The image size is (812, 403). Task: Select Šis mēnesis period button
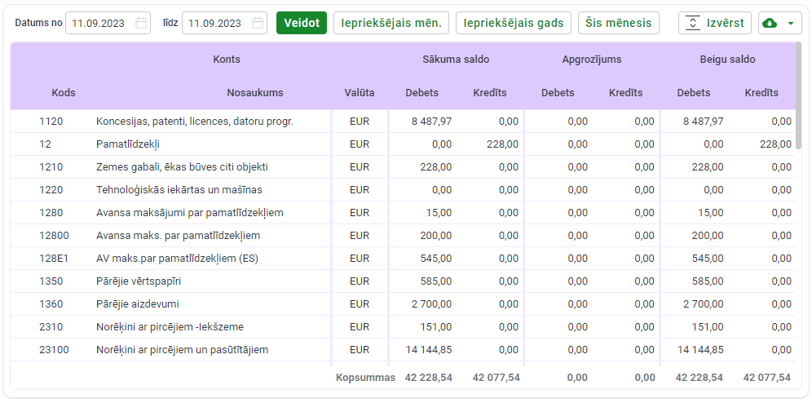619,23
